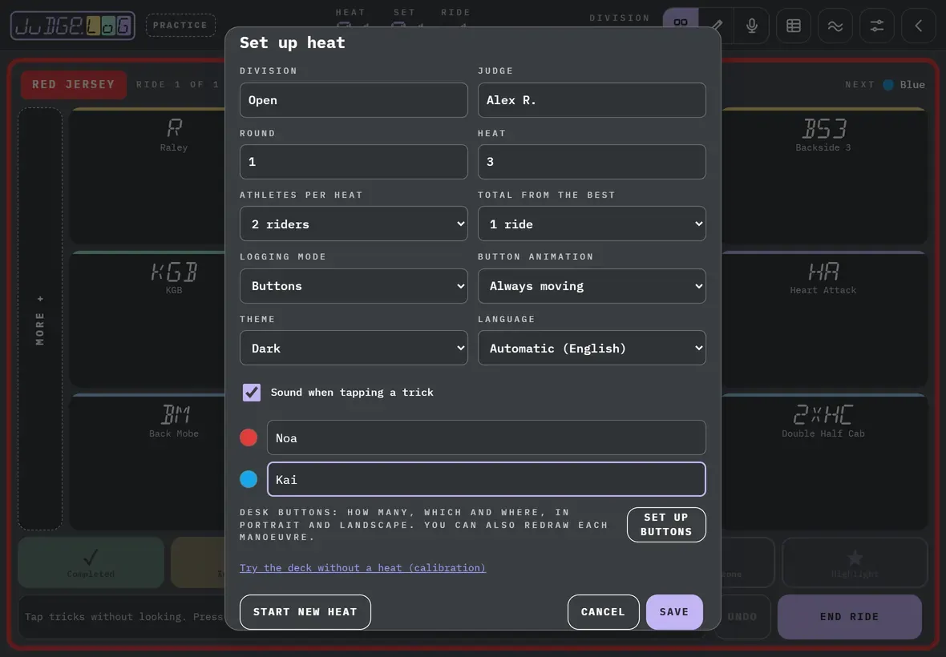This screenshot has width=946, height=657.
Task: Toggle Sound when tapping a trick checkbox
Action: point(252,393)
